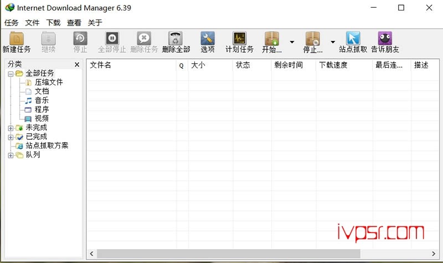Click the horizontal scrollbar thumb

click(229, 254)
